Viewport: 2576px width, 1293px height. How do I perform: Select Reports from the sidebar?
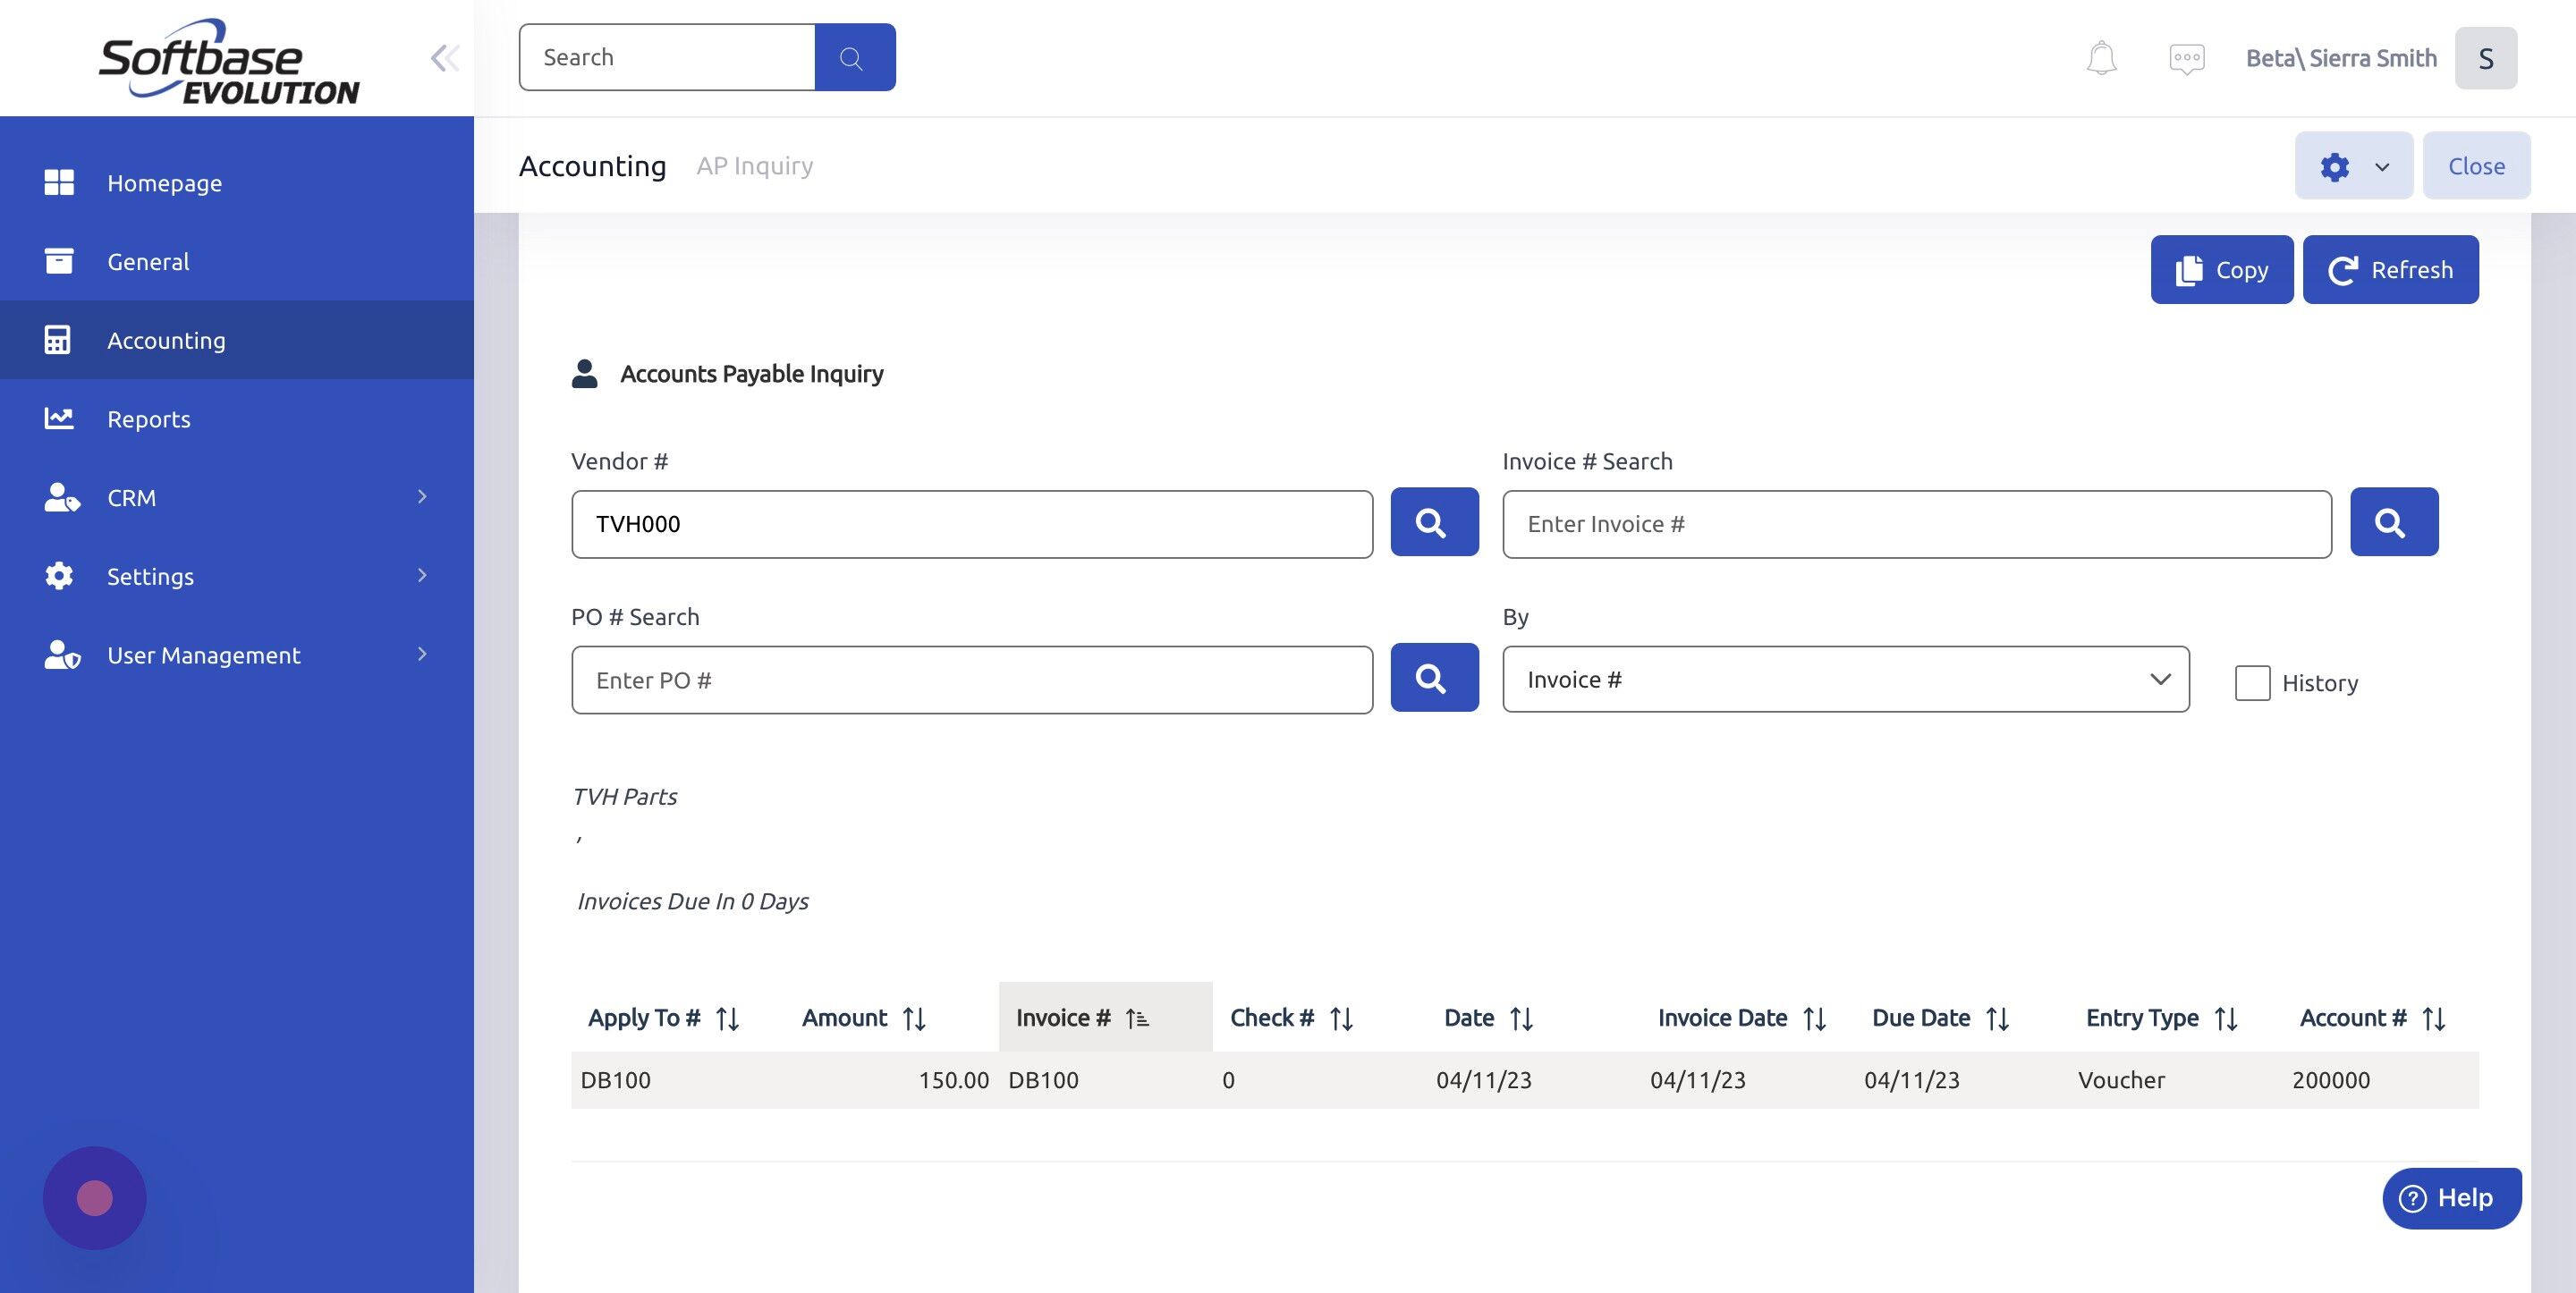click(148, 418)
